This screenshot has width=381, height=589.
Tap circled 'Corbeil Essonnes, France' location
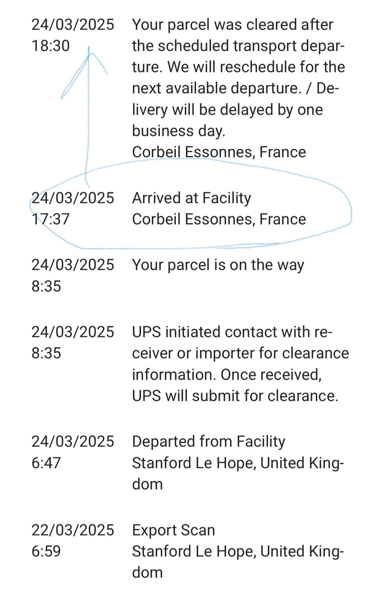[x=219, y=219]
